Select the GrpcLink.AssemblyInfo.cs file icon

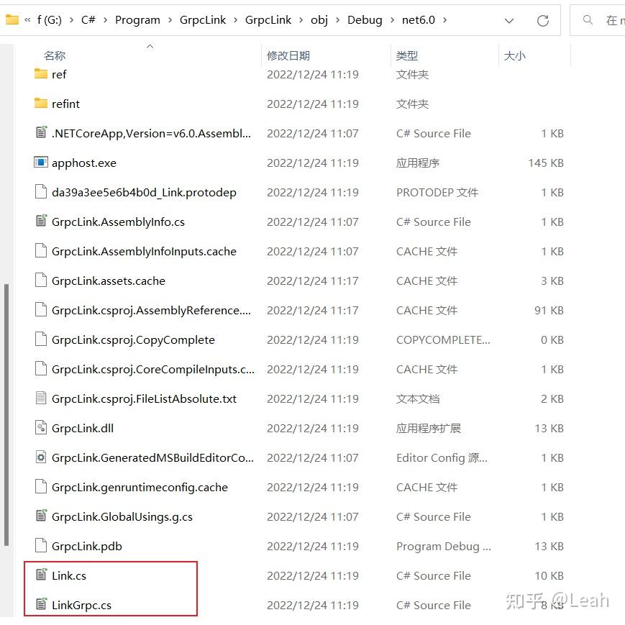click(x=41, y=222)
